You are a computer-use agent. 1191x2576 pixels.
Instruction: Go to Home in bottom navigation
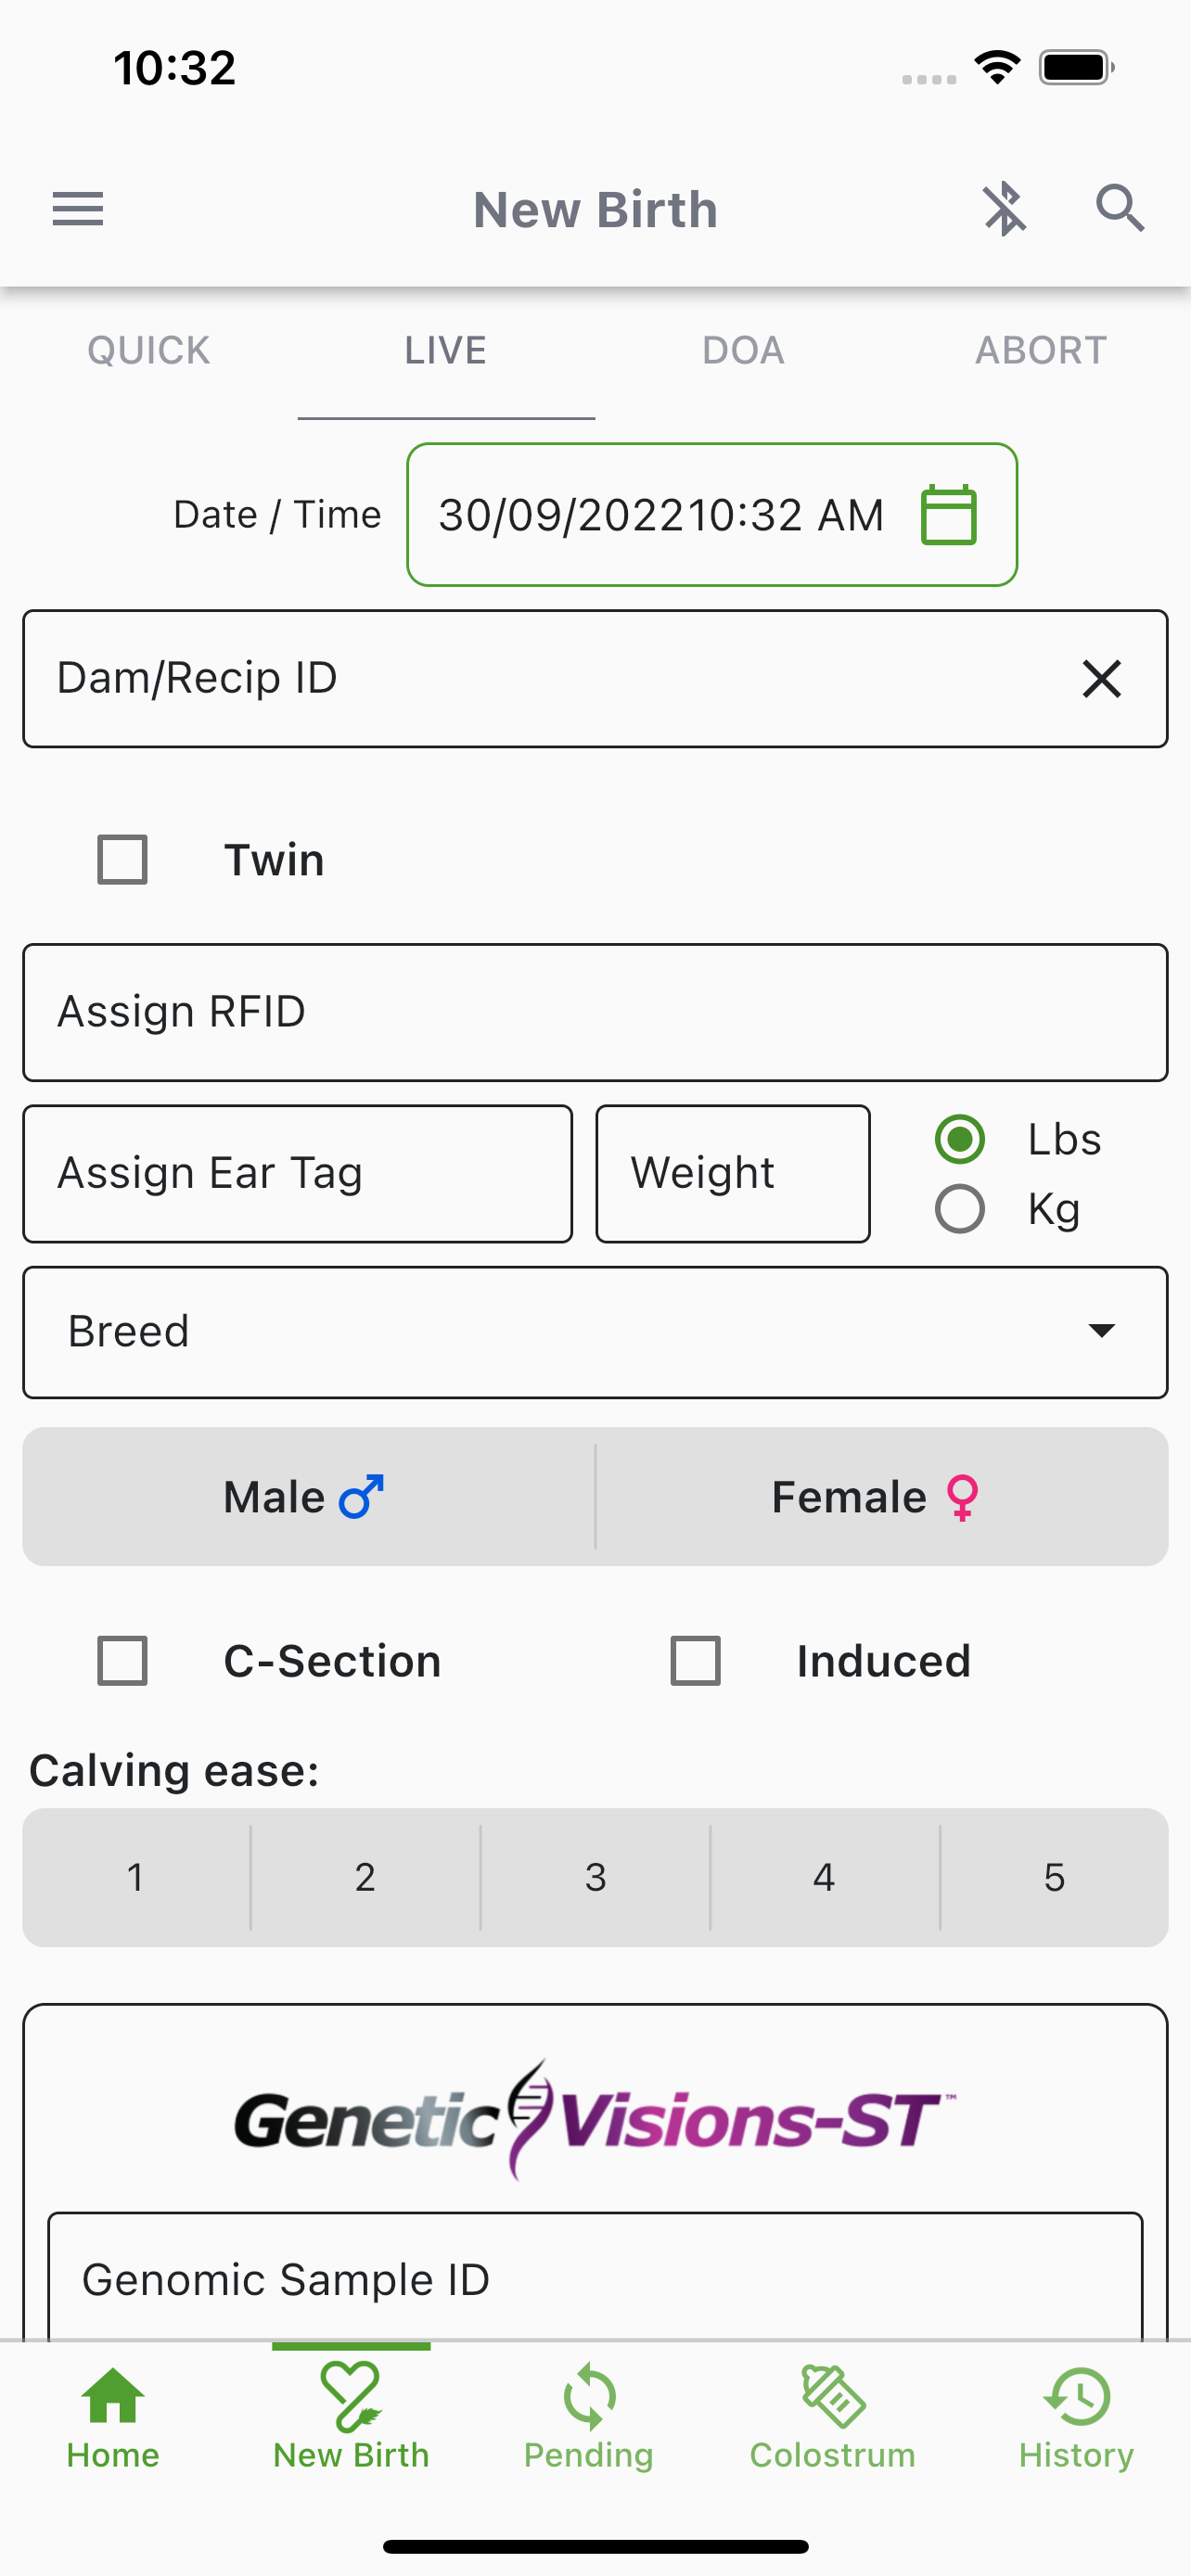tap(113, 2419)
